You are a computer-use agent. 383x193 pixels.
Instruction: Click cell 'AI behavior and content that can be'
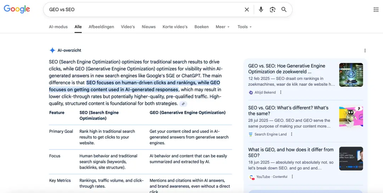pos(188,159)
